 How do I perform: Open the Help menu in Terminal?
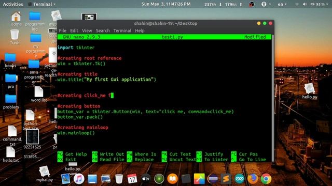click(140, 30)
